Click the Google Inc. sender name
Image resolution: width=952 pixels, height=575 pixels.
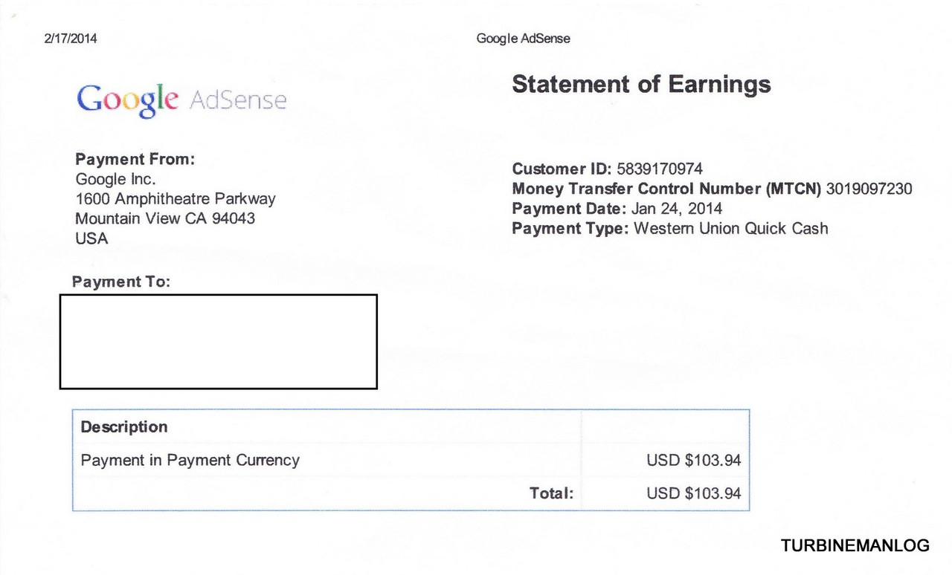tap(115, 179)
